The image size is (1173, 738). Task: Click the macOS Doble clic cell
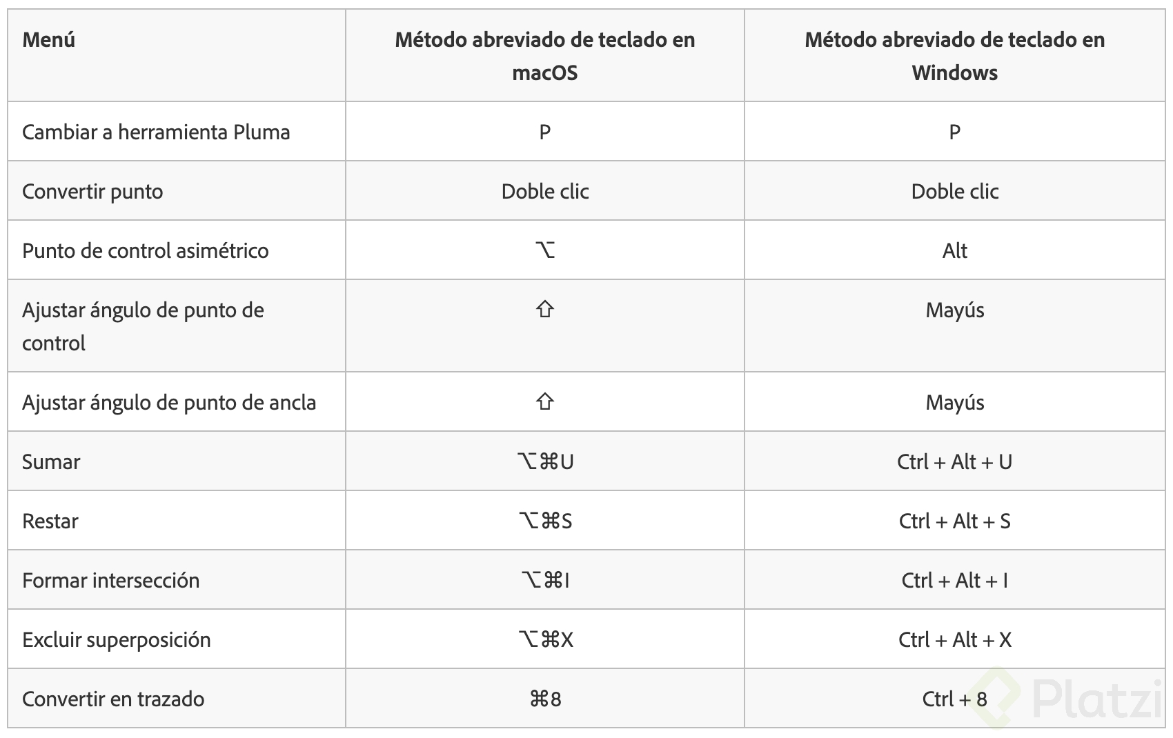[x=545, y=191]
